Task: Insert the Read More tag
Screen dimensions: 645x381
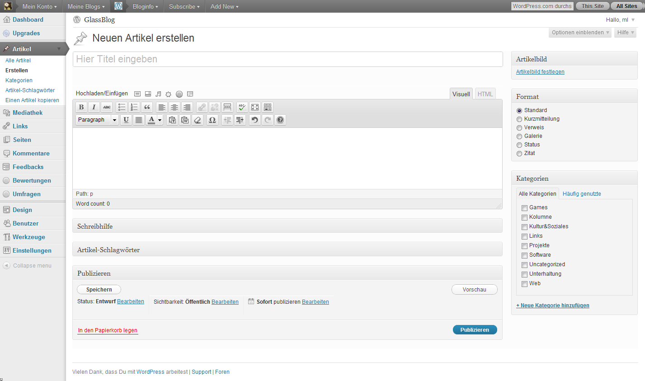Action: coord(227,107)
